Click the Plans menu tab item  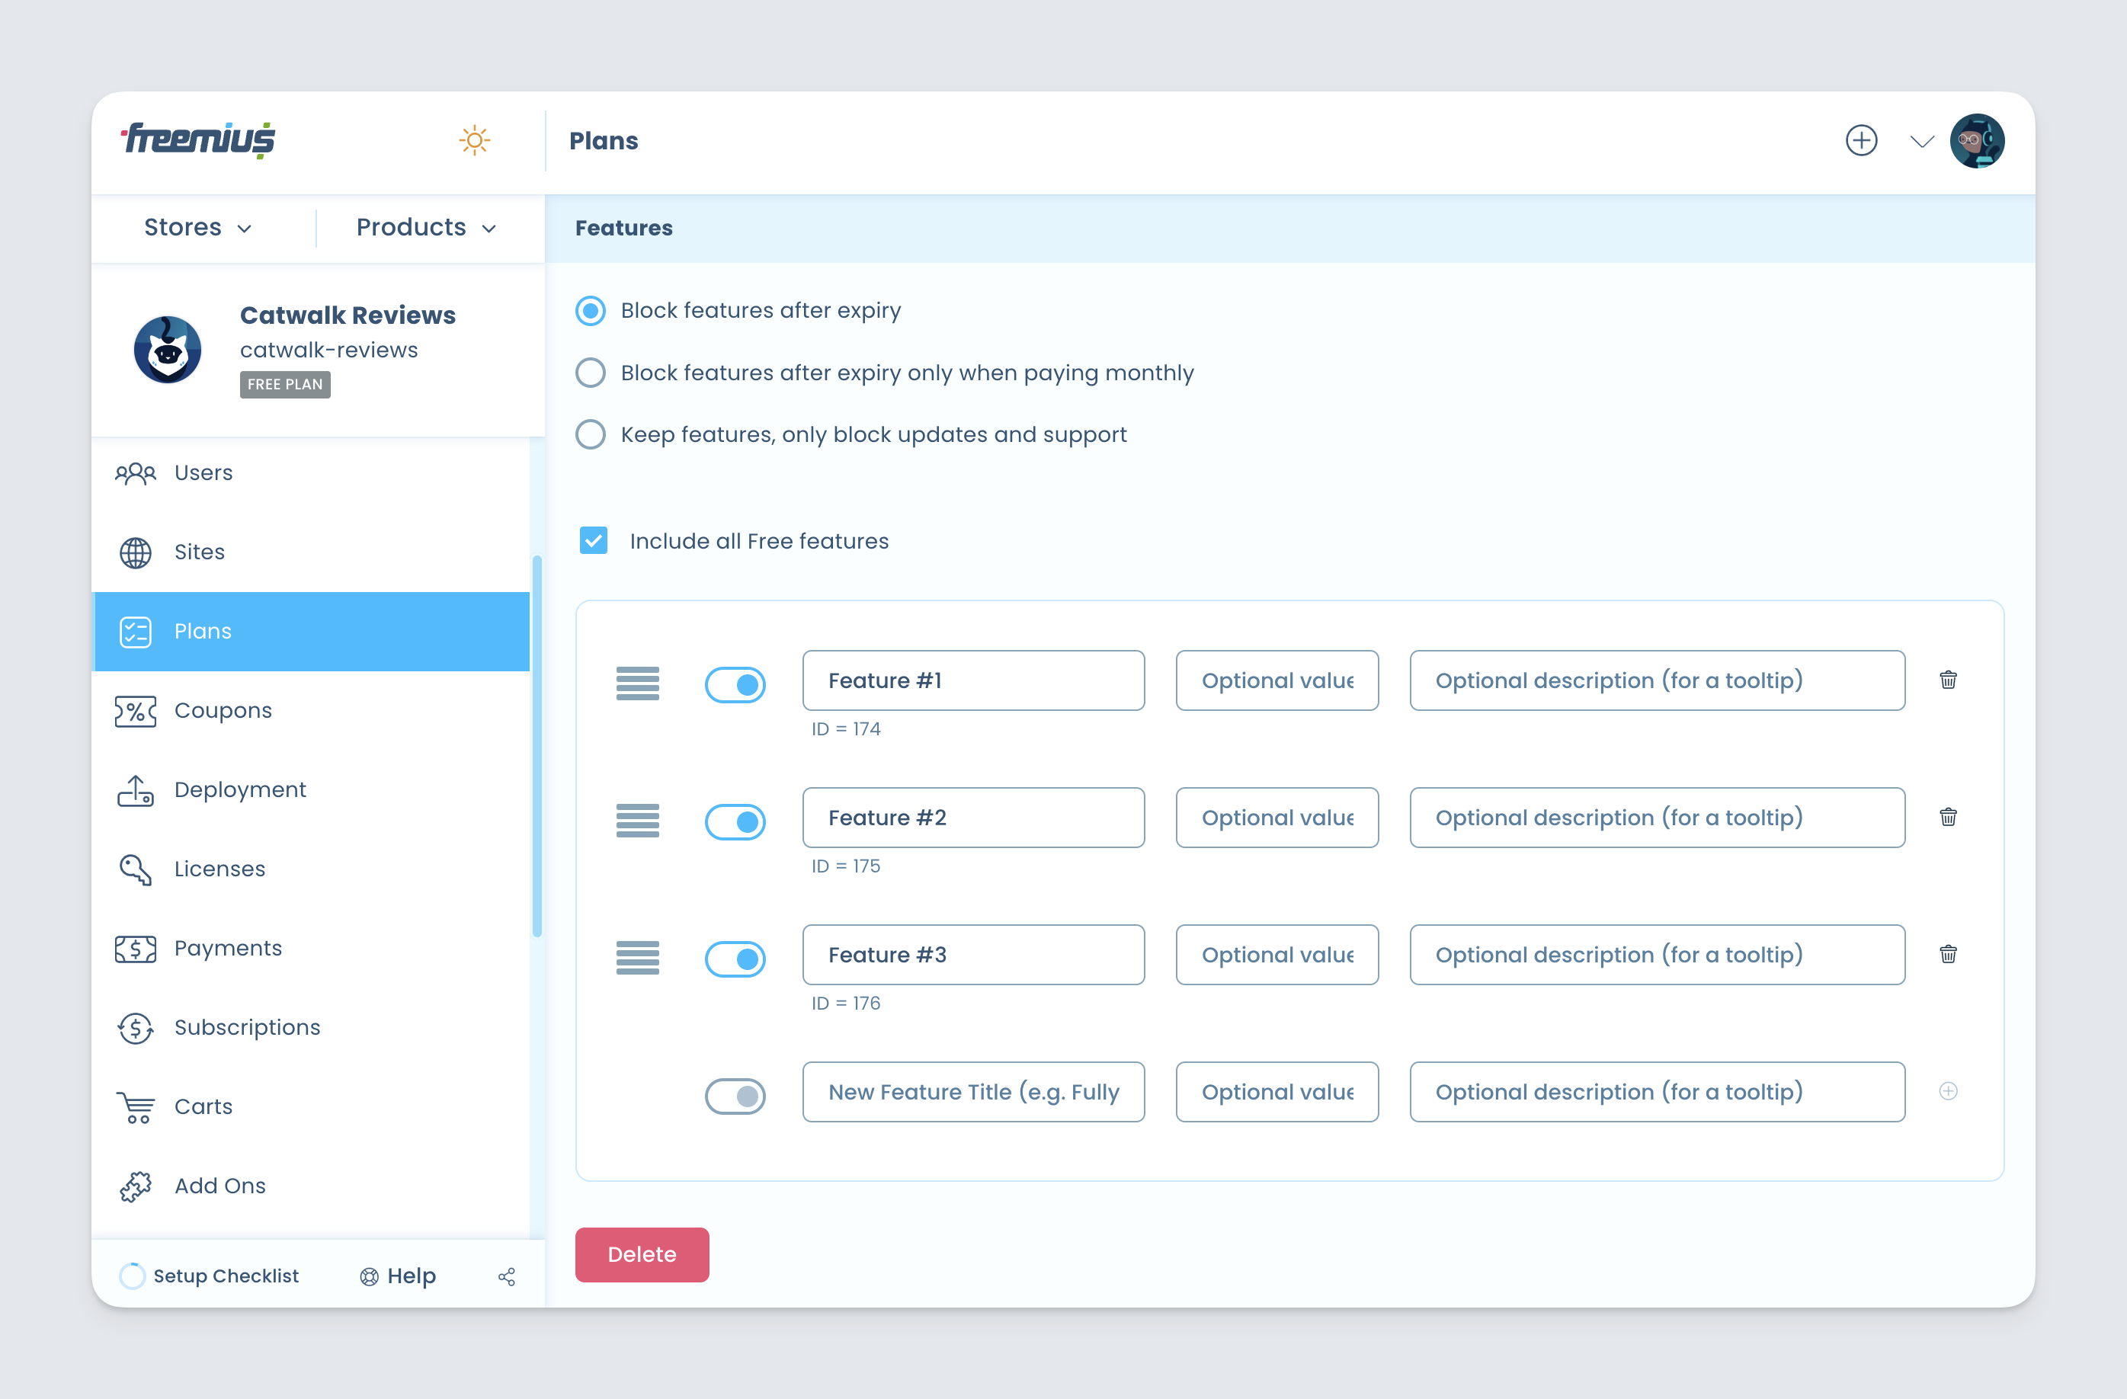pyautogui.click(x=309, y=631)
